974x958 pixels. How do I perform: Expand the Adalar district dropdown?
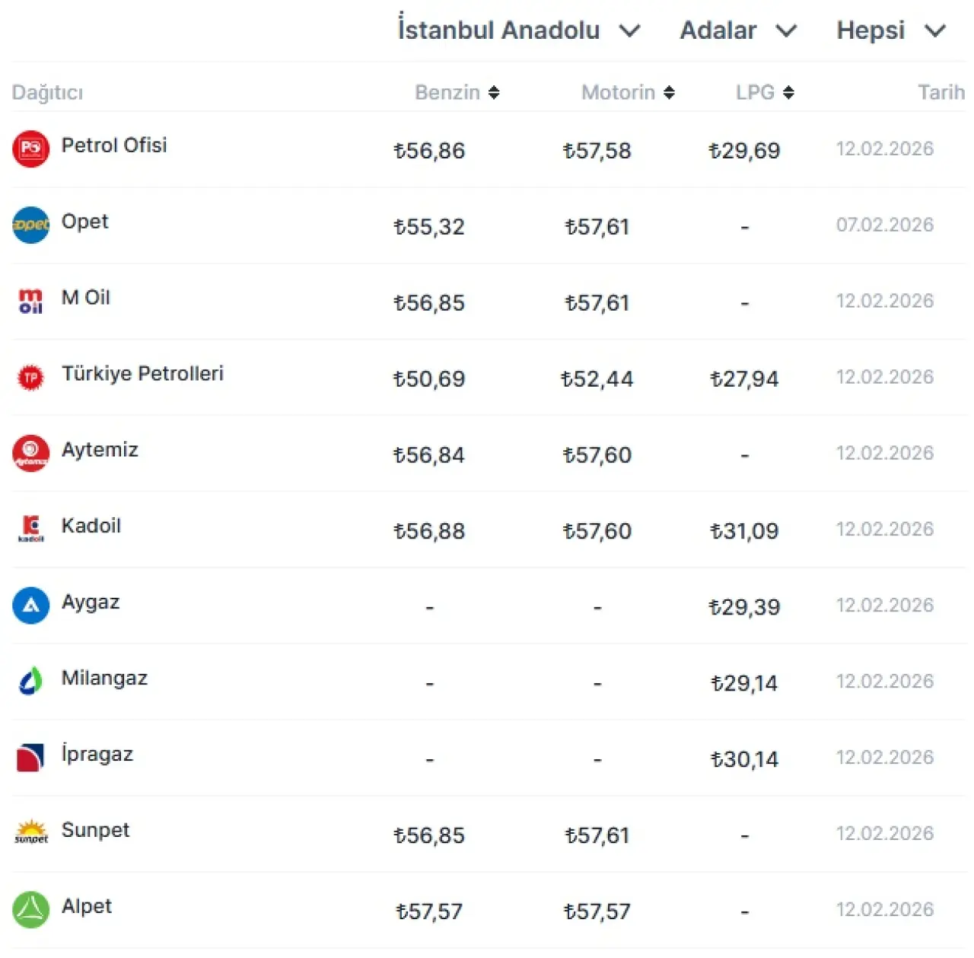737,30
